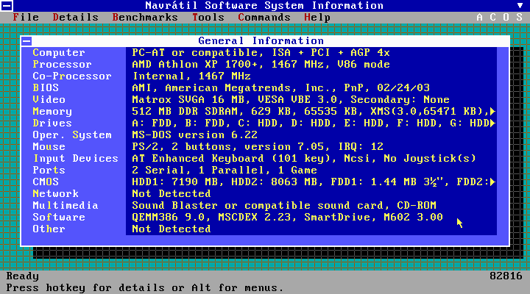This screenshot has height=294, width=530.
Task: Select the Network category
Action: pos(56,194)
